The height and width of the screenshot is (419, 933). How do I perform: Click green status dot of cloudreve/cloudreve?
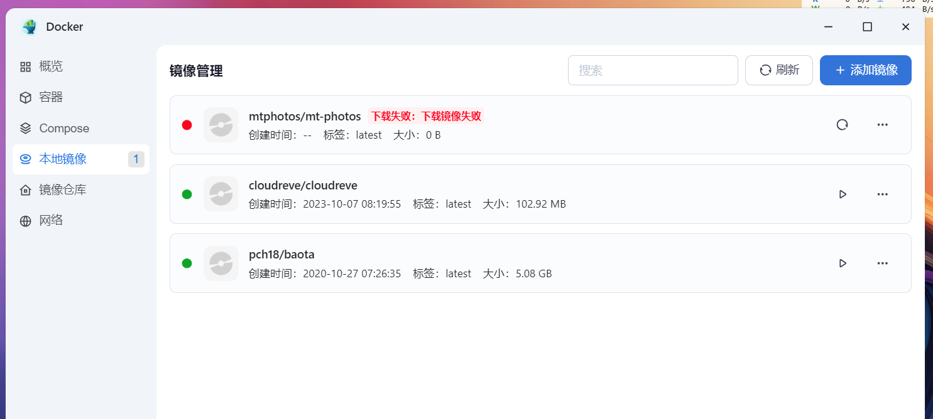tap(187, 194)
